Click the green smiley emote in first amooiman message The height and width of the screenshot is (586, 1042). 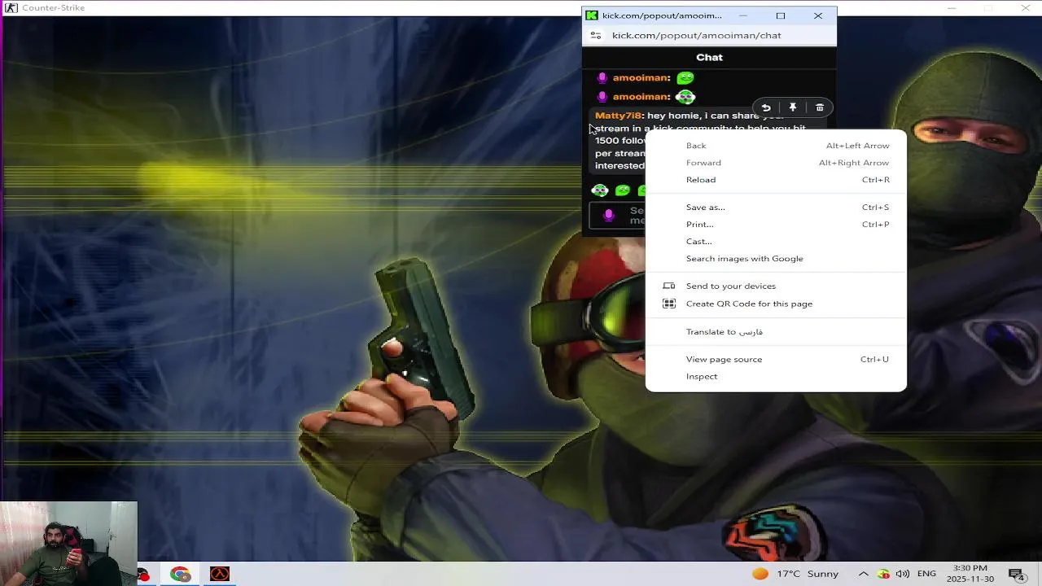click(x=685, y=78)
